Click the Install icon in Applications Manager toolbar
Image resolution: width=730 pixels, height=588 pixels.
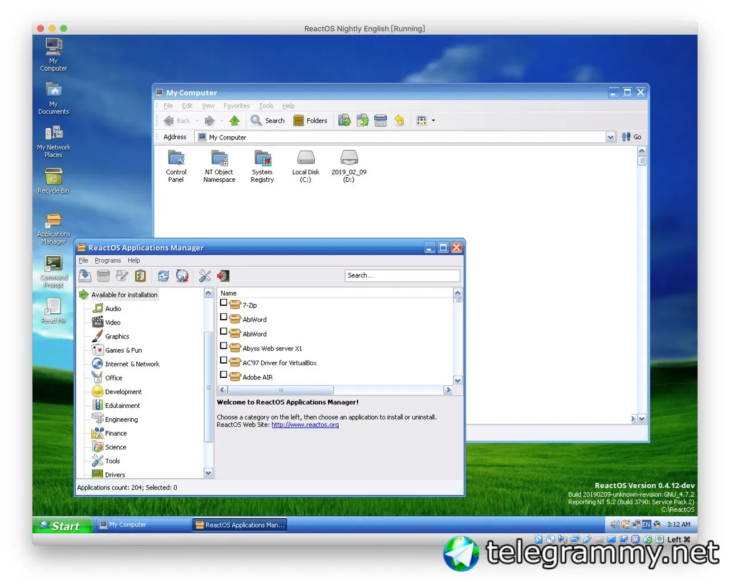[85, 276]
